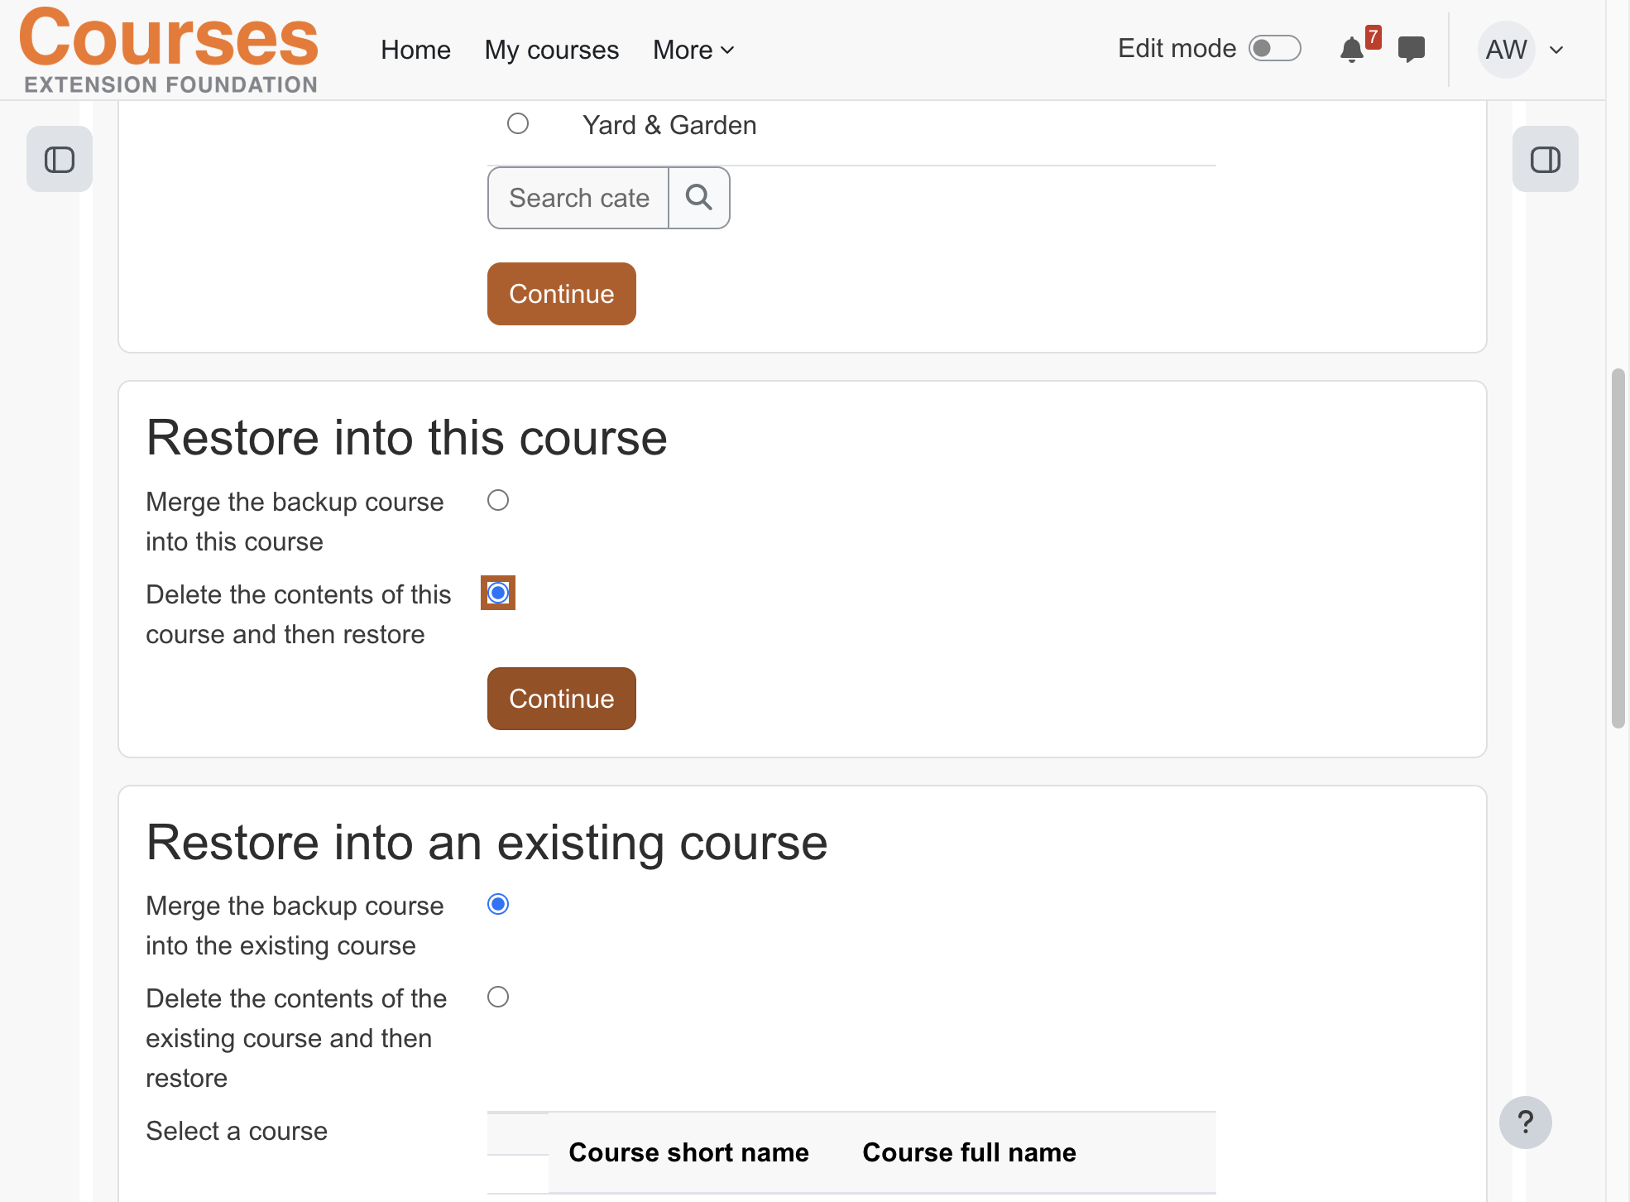Viewport: 1630px width, 1202px height.
Task: Click the Course full name column header
Action: [x=969, y=1152]
